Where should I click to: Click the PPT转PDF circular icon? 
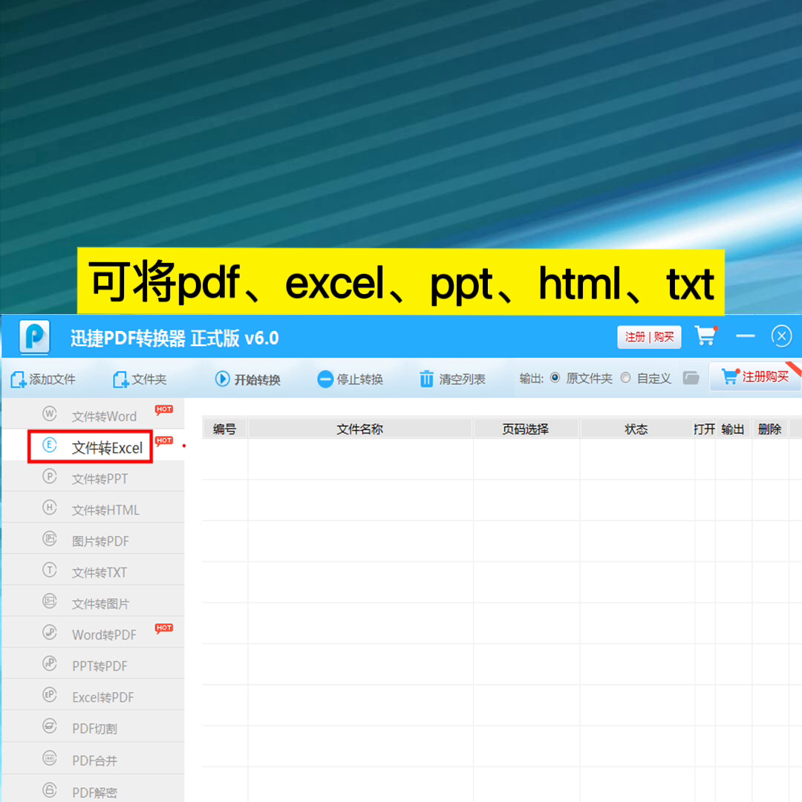click(50, 663)
